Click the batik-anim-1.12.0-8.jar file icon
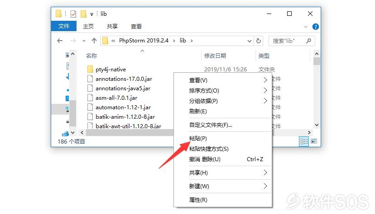375x214 pixels. pos(90,116)
